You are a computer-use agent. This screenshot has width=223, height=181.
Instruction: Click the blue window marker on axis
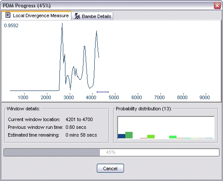tap(102, 92)
